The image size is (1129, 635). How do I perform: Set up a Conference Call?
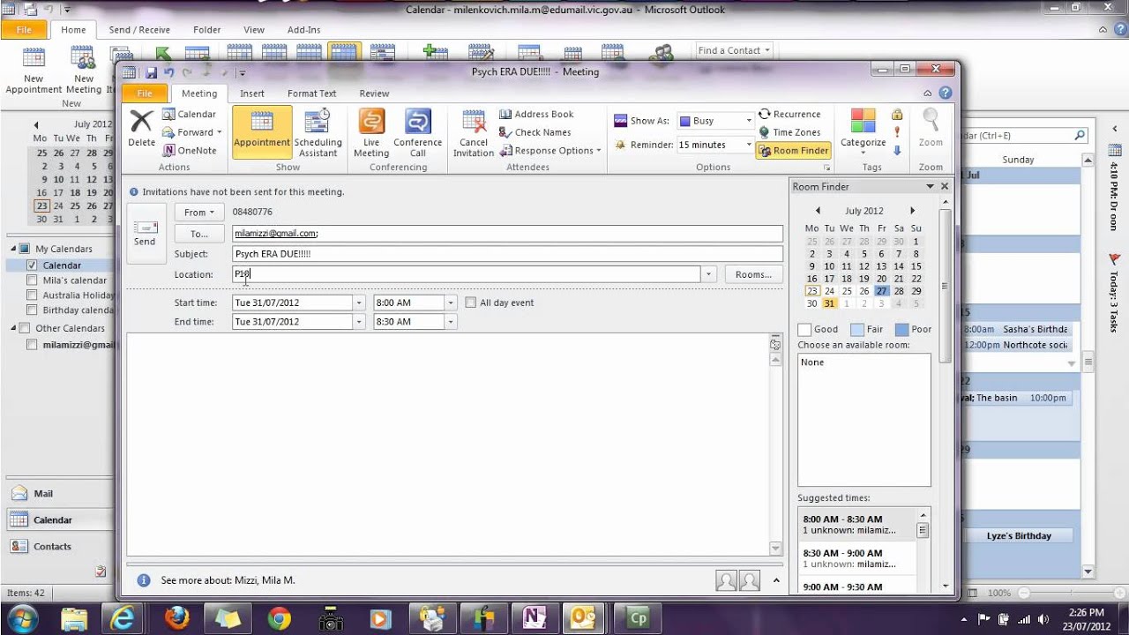click(x=417, y=132)
